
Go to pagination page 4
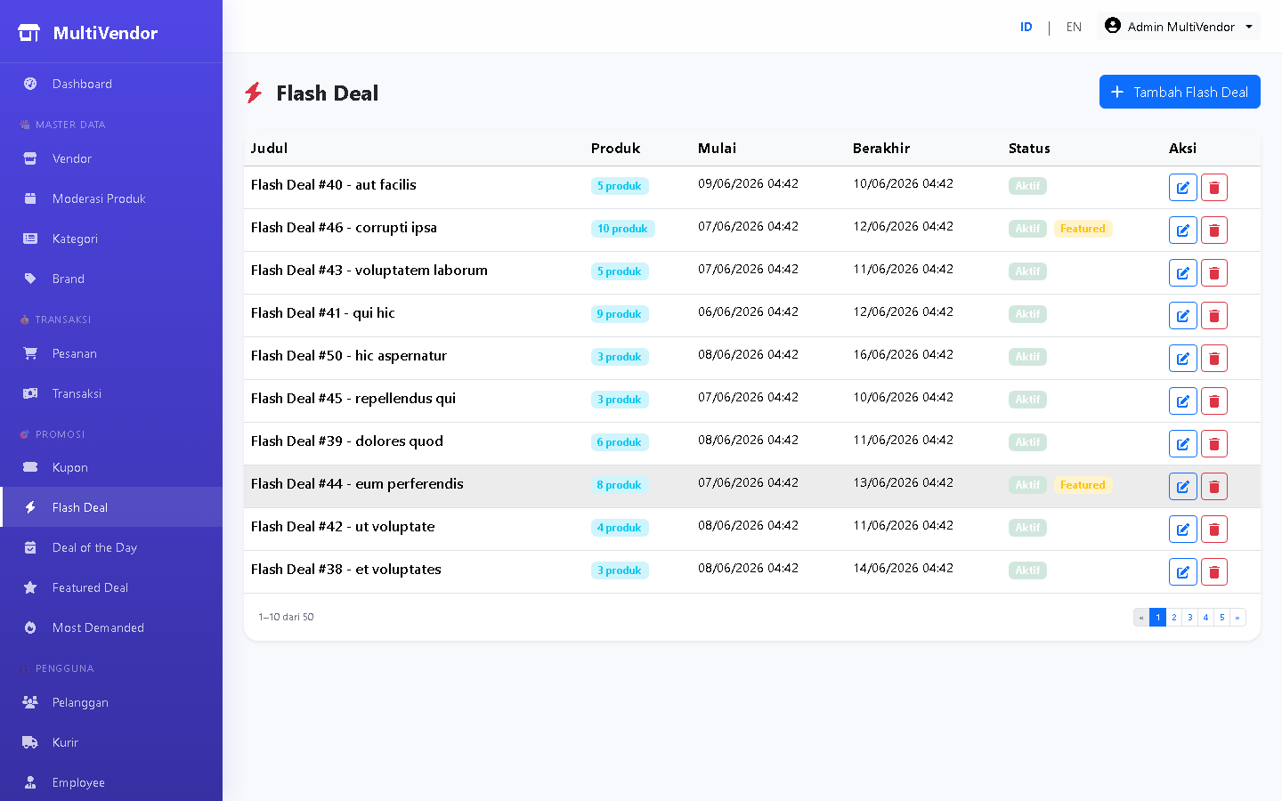[1206, 617]
